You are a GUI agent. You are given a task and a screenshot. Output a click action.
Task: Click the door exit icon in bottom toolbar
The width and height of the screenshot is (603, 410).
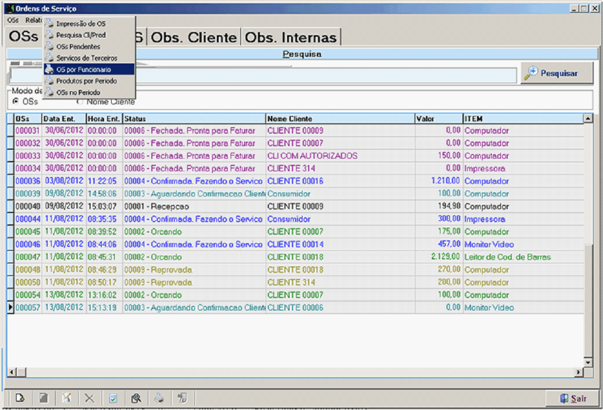pyautogui.click(x=182, y=398)
